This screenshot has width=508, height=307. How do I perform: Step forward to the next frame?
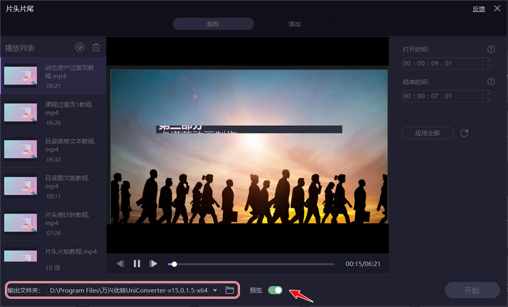153,264
